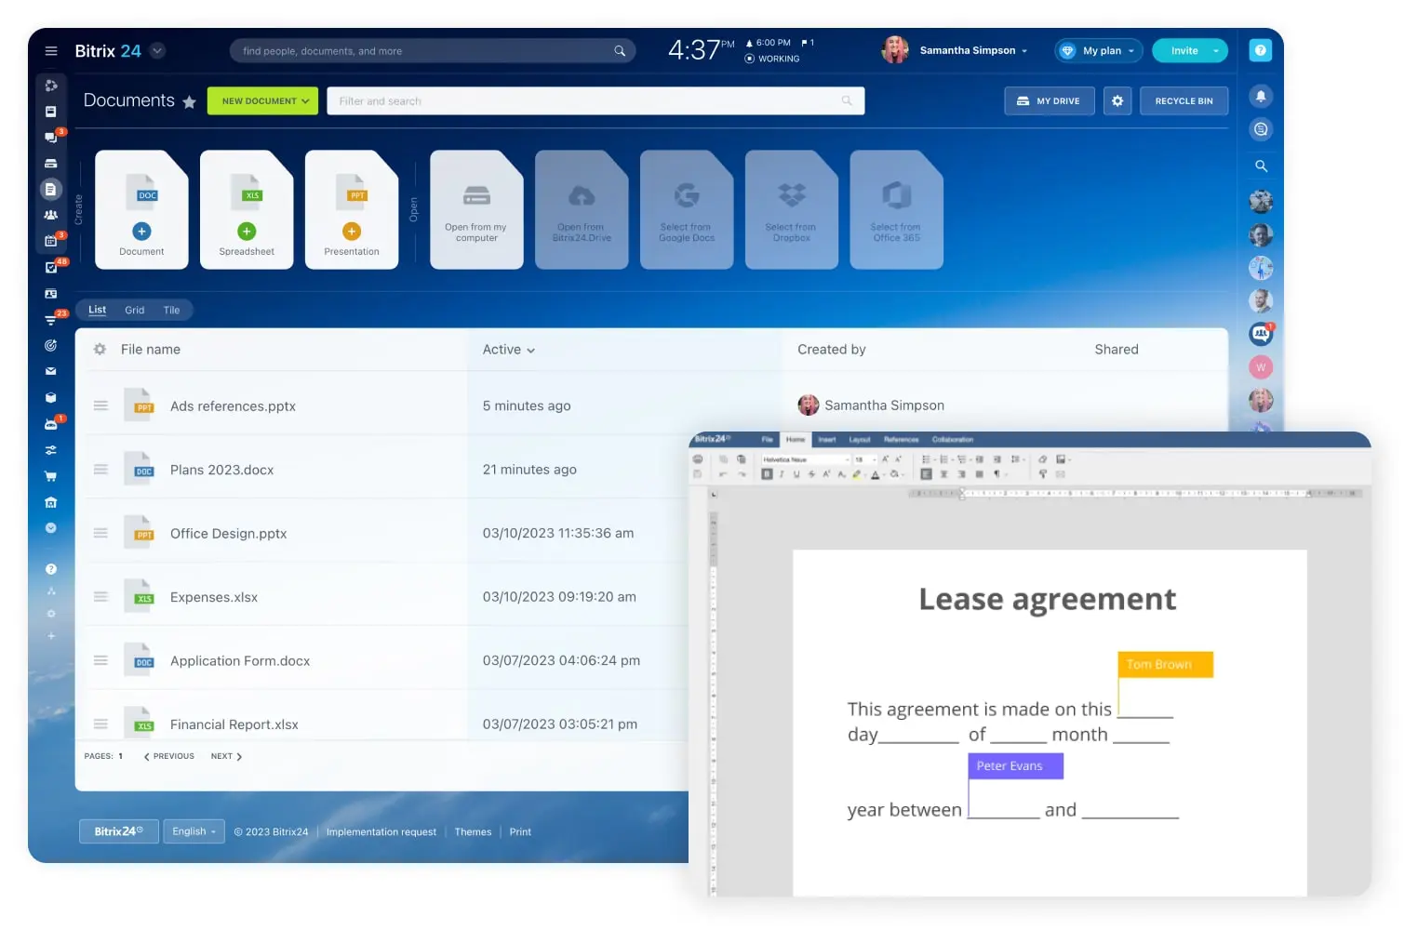Screen dimensions: 1418x943
Task: Open the help question mark icon
Action: (1260, 50)
